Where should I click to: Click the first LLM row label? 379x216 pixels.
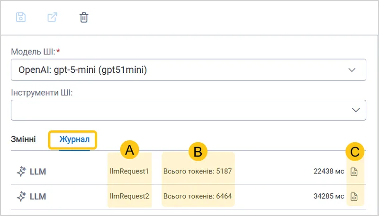click(x=38, y=172)
